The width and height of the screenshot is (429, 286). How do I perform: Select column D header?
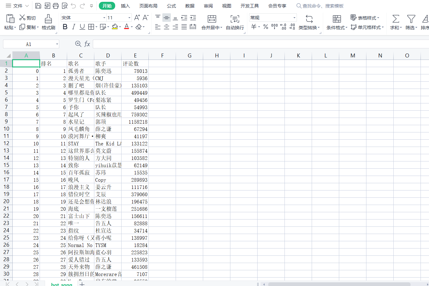click(108, 56)
